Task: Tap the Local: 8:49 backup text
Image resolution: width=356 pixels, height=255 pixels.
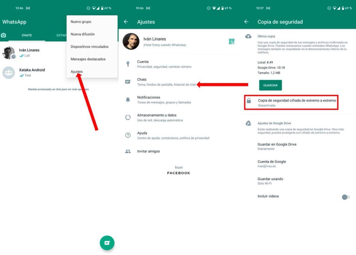Action: (x=265, y=63)
